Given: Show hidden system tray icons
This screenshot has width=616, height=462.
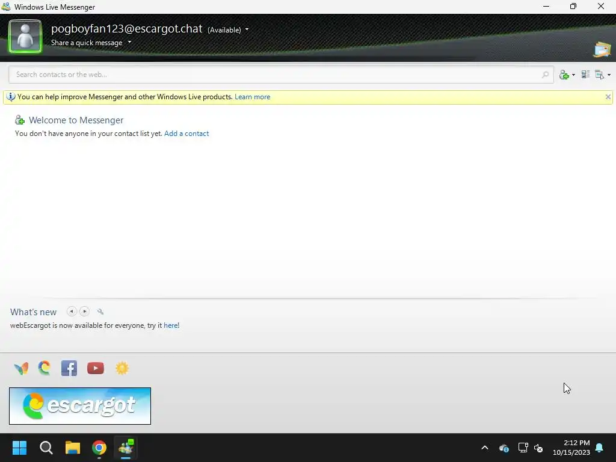Looking at the screenshot, I should pyautogui.click(x=485, y=448).
